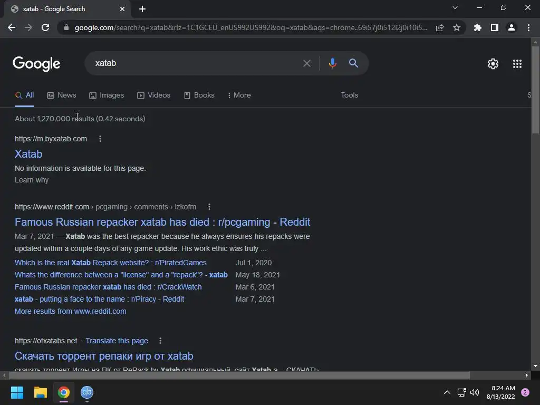Viewport: 540px width, 405px height.
Task: Reload the Google search page
Action: [45, 27]
